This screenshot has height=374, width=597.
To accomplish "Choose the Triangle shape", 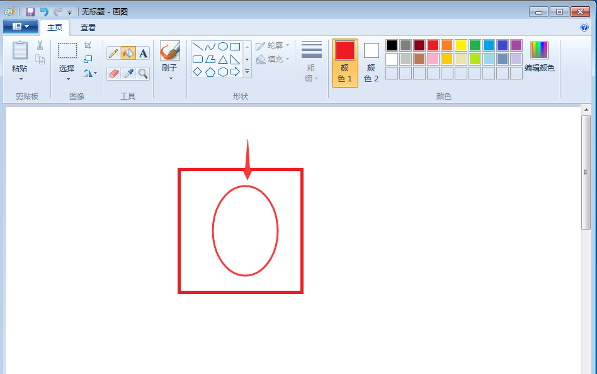I will tap(223, 59).
